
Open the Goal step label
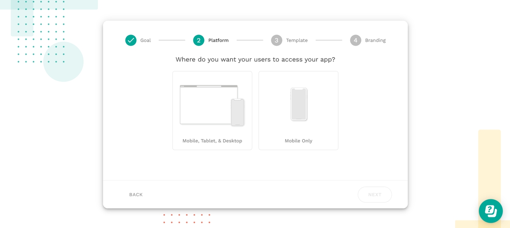point(145,40)
